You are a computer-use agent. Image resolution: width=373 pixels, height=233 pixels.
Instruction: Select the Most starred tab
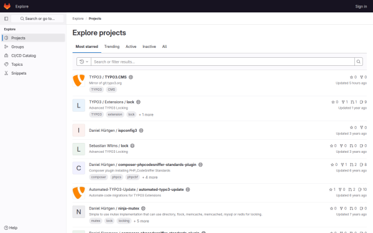click(87, 47)
